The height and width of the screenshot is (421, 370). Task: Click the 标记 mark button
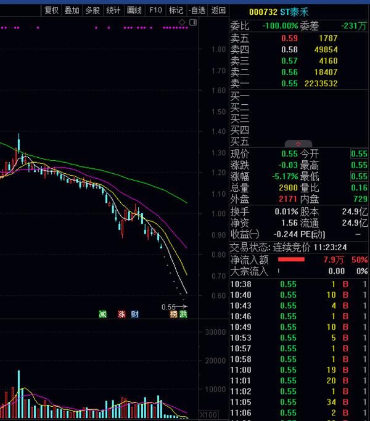[176, 10]
